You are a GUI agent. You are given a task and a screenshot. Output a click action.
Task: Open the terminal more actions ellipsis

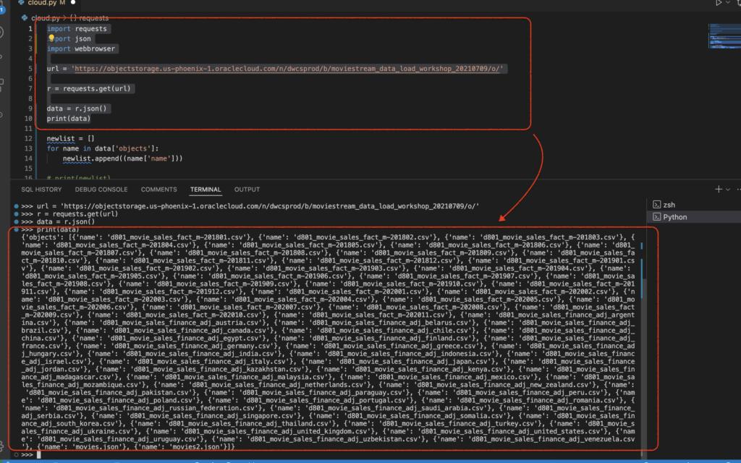point(738,190)
